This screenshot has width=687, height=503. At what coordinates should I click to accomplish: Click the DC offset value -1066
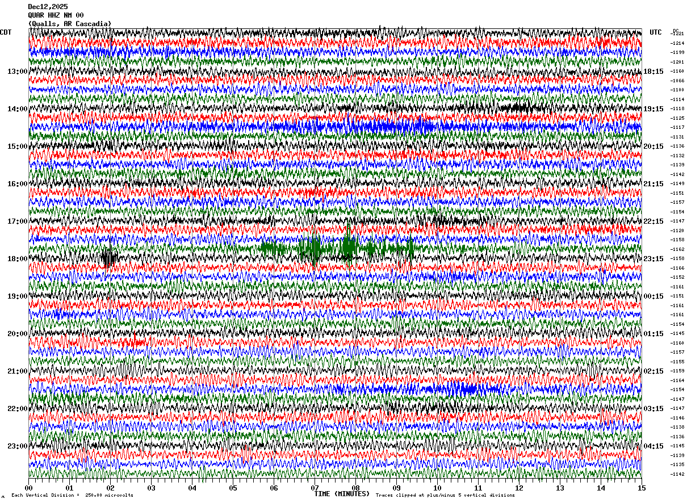pyautogui.click(x=677, y=81)
